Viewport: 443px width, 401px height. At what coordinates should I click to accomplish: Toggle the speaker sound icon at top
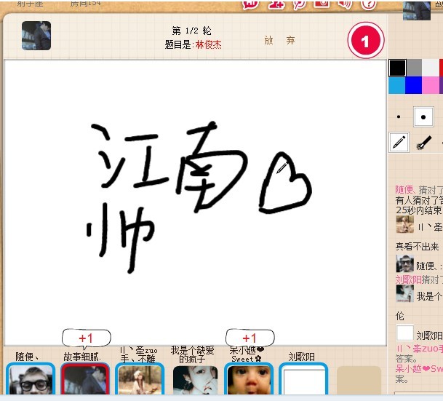pyautogui.click(x=346, y=4)
